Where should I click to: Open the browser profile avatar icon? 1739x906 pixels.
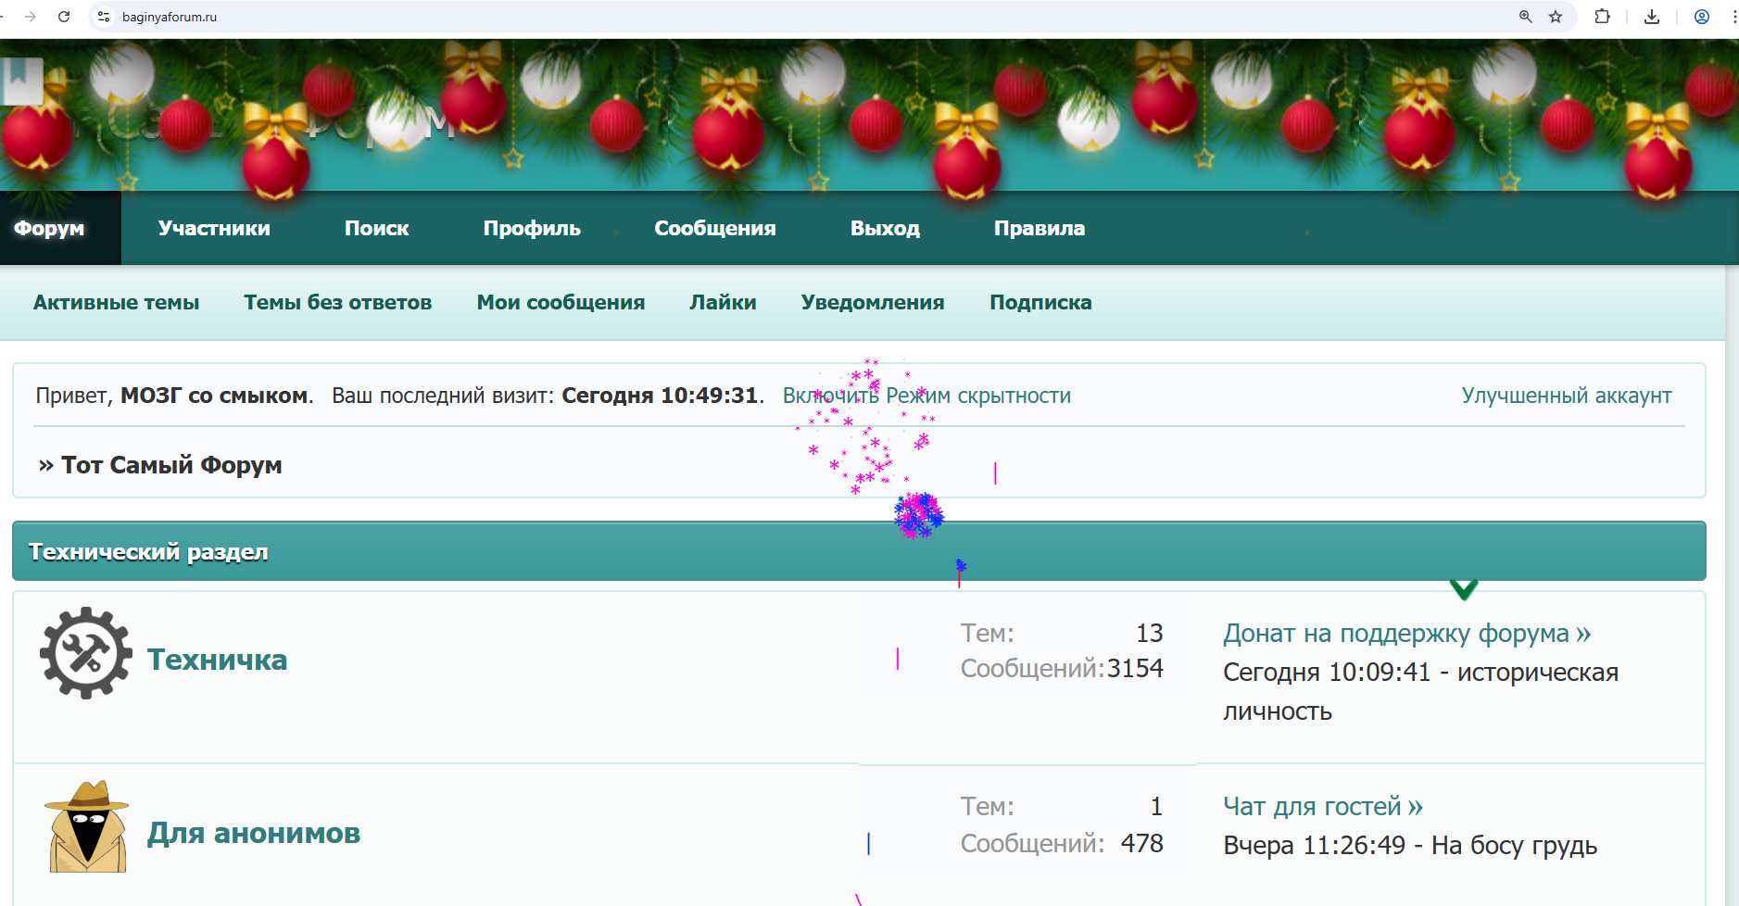coord(1702,17)
